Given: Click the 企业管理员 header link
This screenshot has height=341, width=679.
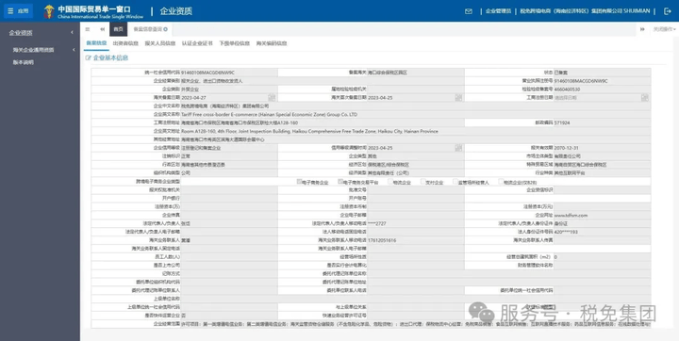Looking at the screenshot, I should coord(498,11).
